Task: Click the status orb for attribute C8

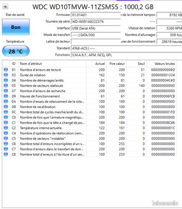Action: (x=6, y=154)
